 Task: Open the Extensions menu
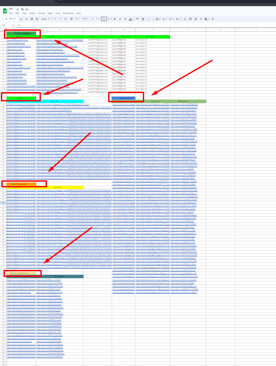pyautogui.click(x=68, y=13)
